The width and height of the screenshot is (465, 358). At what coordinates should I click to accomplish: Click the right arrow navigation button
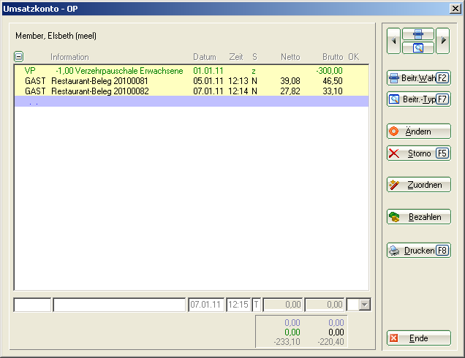click(x=443, y=41)
